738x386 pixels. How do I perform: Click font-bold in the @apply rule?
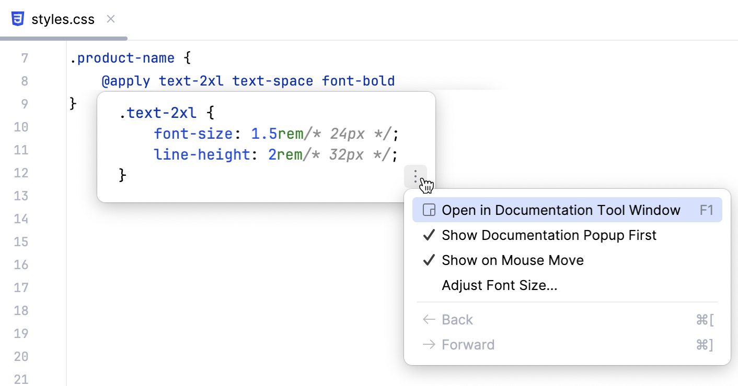click(358, 81)
